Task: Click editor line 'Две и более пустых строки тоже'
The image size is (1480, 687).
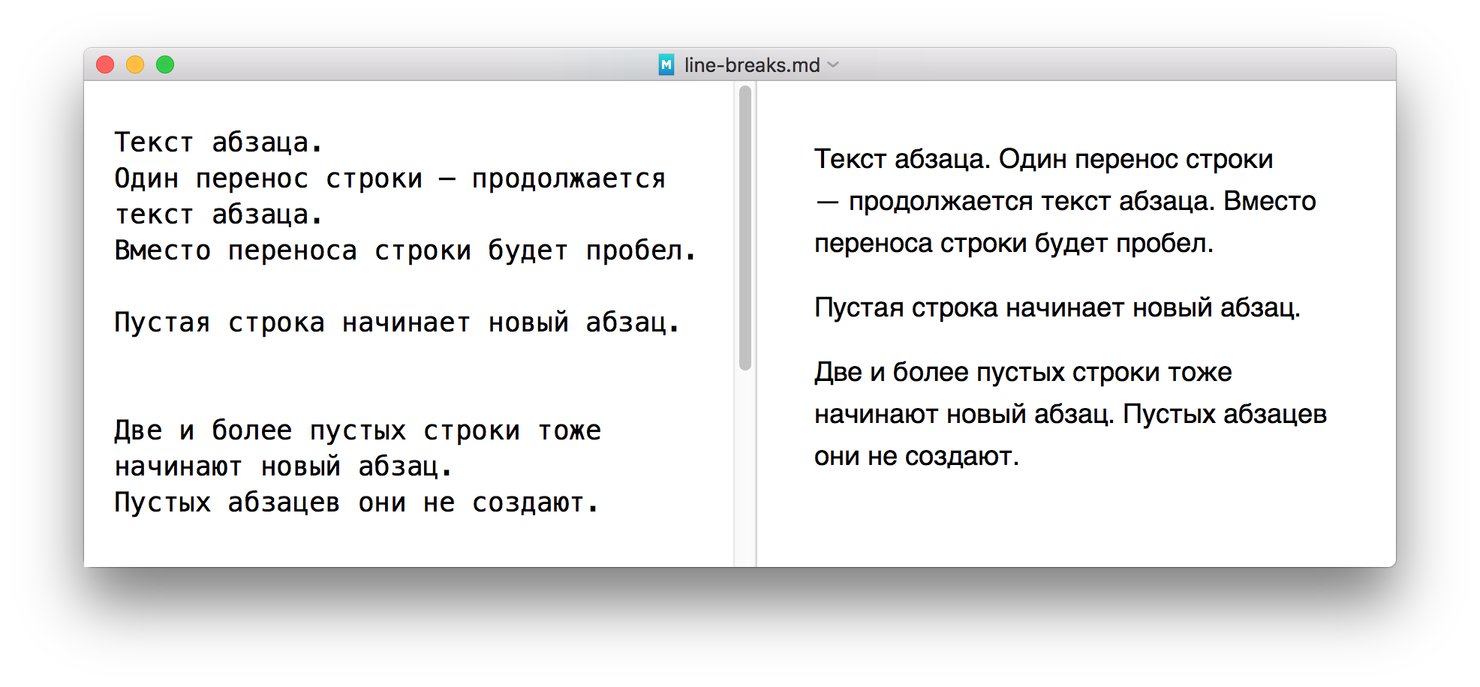Action: 357,430
